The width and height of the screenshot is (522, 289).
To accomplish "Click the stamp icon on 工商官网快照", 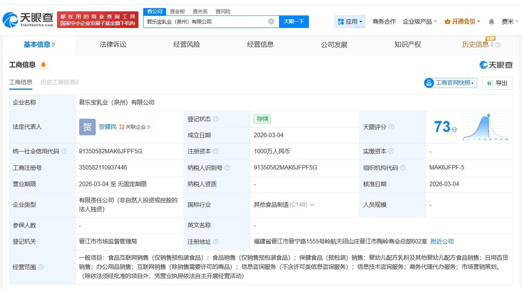I will pos(429,83).
